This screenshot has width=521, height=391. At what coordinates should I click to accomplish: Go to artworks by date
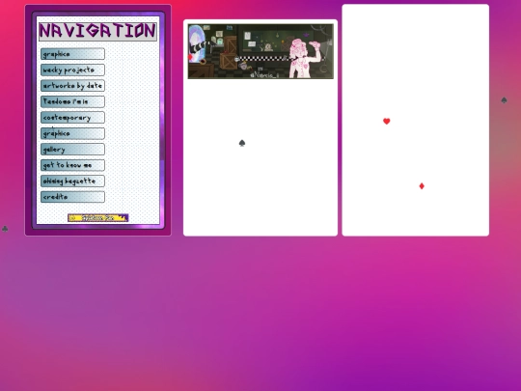72,86
